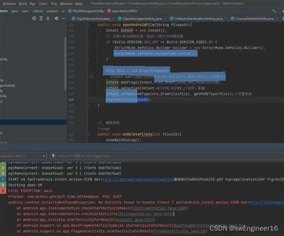Click 'Intent intent = new Intent();' line
This screenshot has width=284, height=236.
tap(136, 31)
